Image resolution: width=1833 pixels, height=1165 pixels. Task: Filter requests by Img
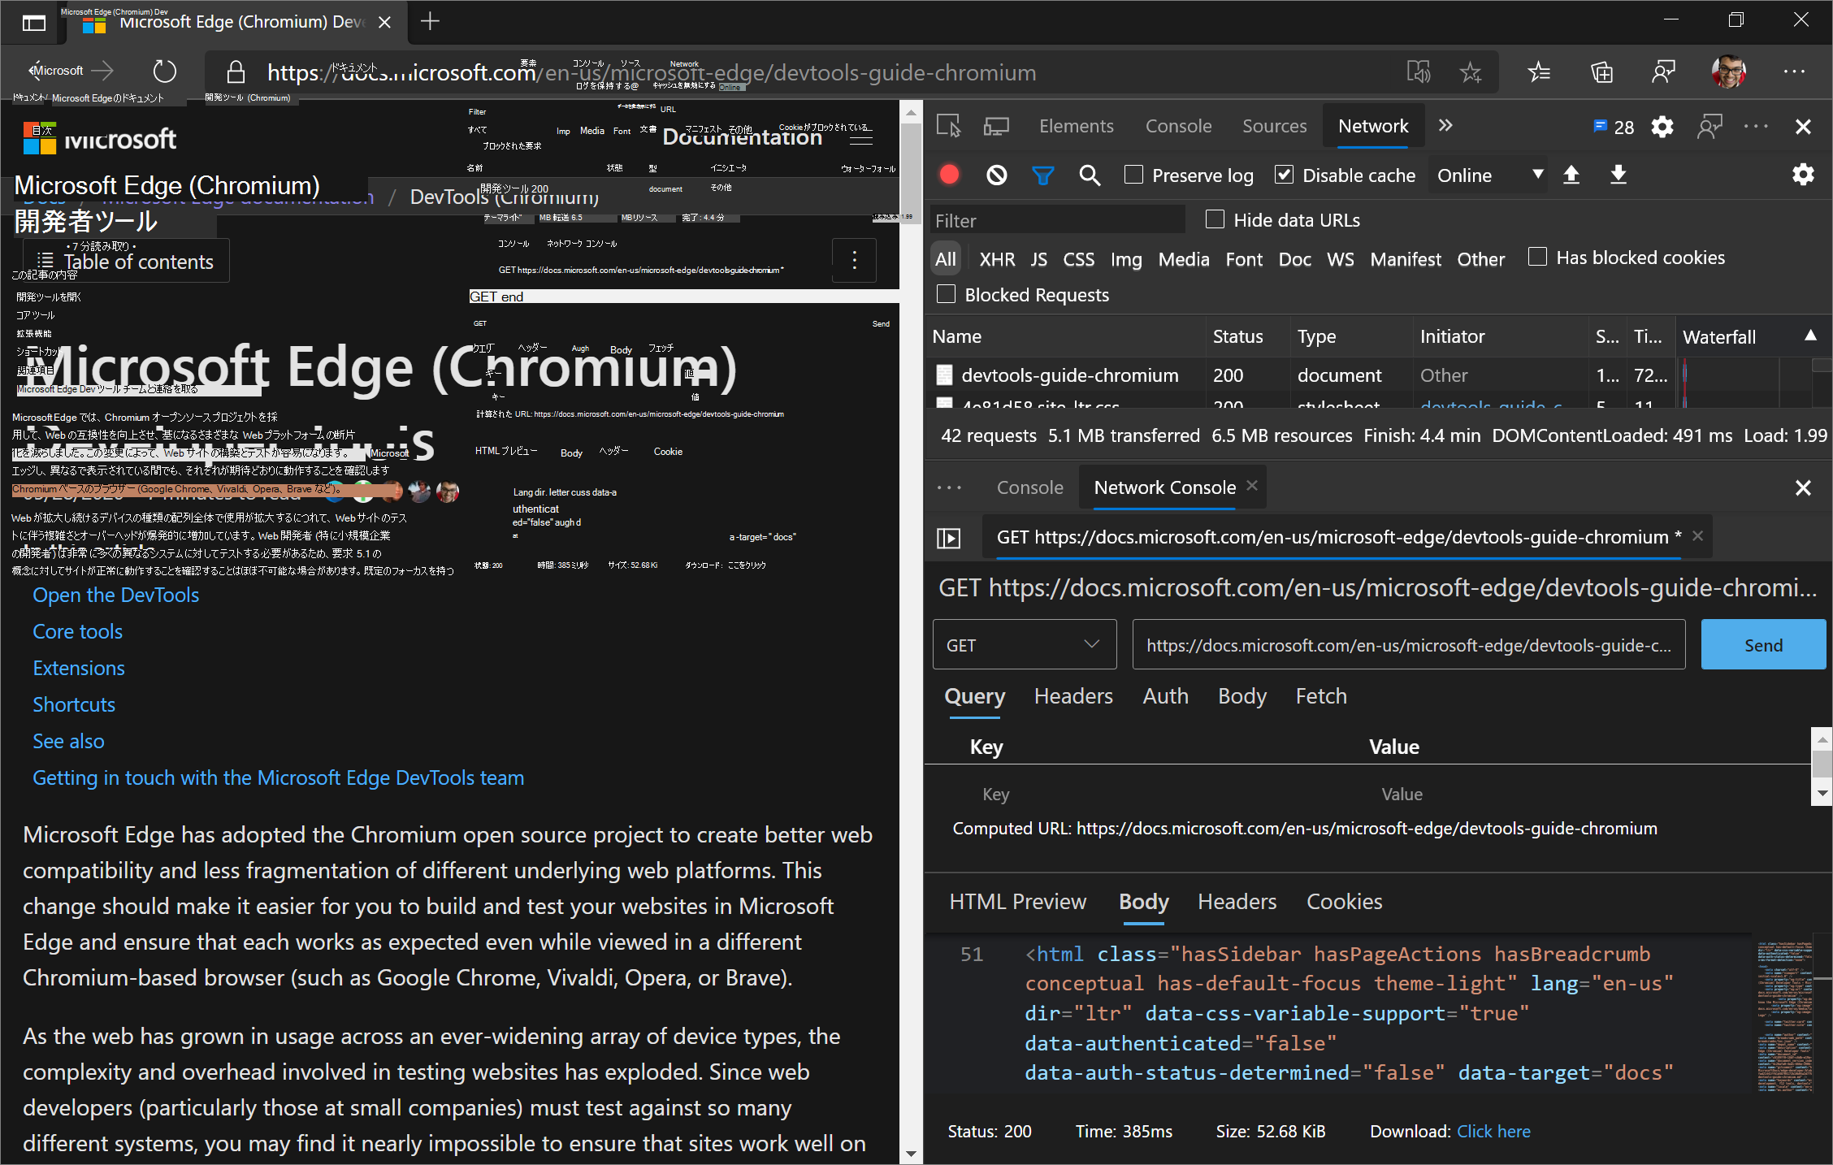(1126, 259)
